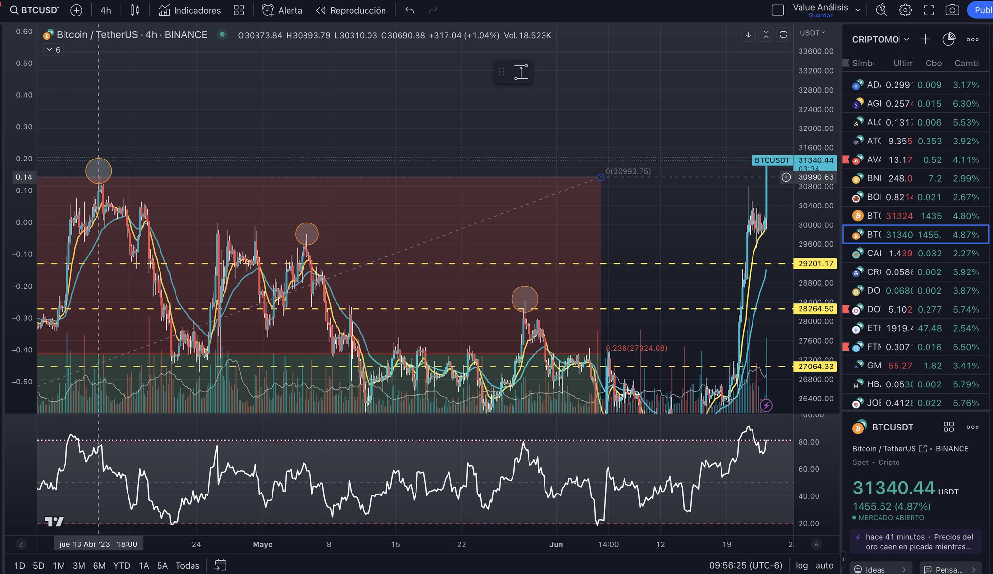This screenshot has width=993, height=574.
Task: Click the A button at timeline right
Action: pyautogui.click(x=816, y=544)
